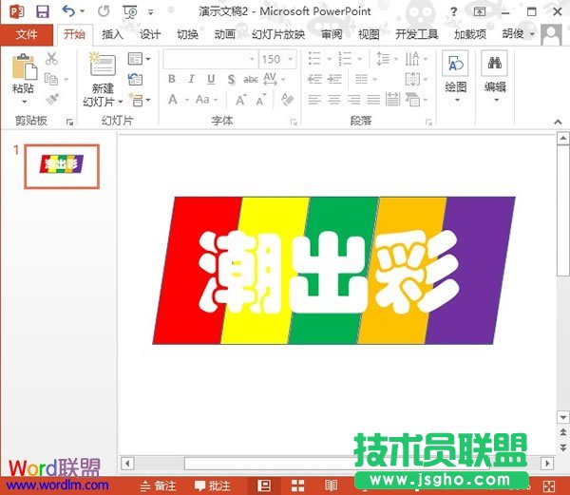Image resolution: width=570 pixels, height=495 pixels.
Task: Distribute text across columns
Action: 392,99
